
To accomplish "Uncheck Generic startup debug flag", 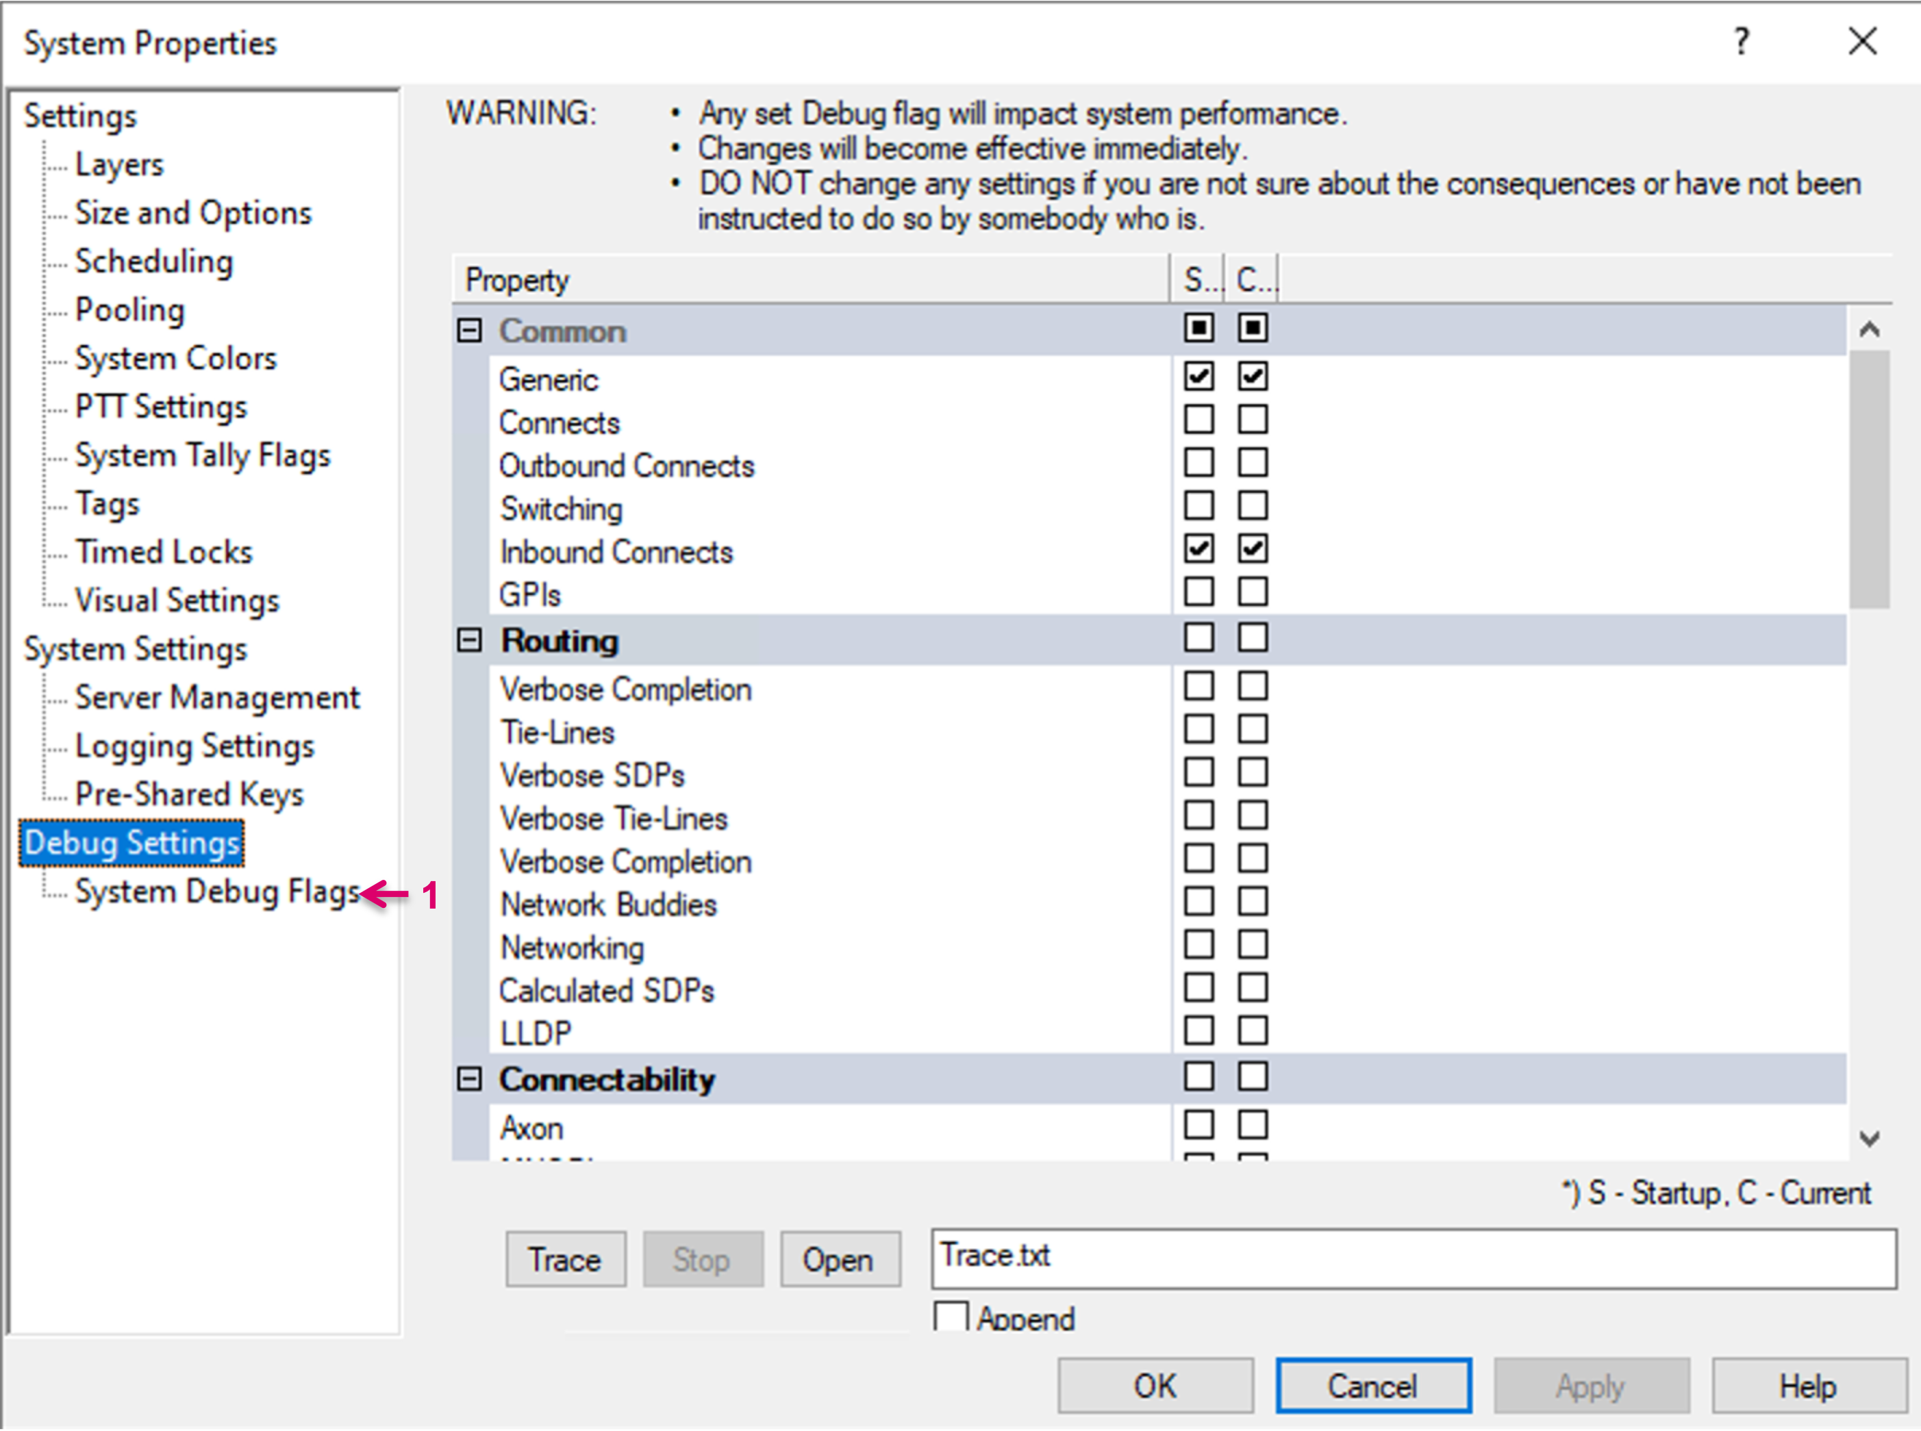I will [x=1198, y=376].
